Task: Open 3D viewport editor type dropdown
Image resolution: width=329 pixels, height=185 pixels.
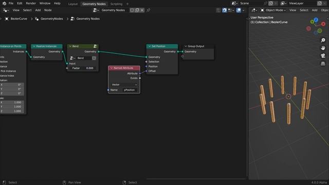Action: (x=254, y=10)
